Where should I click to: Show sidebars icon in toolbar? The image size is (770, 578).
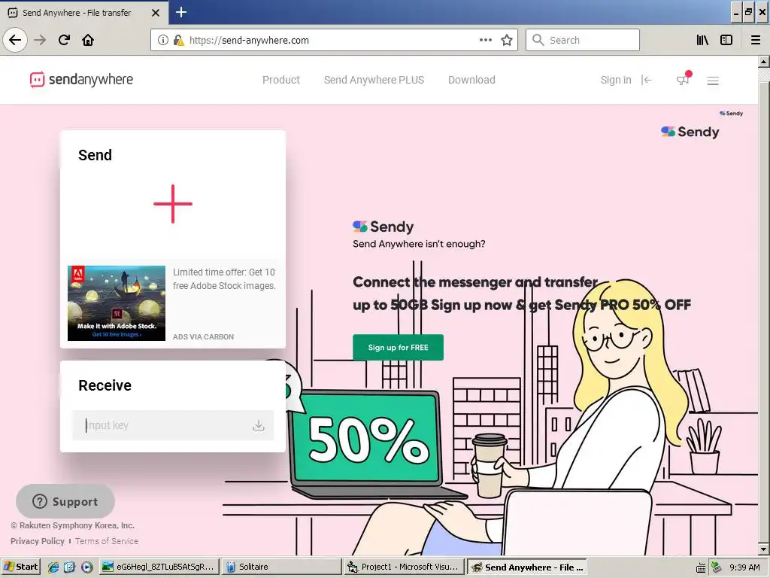pos(726,40)
